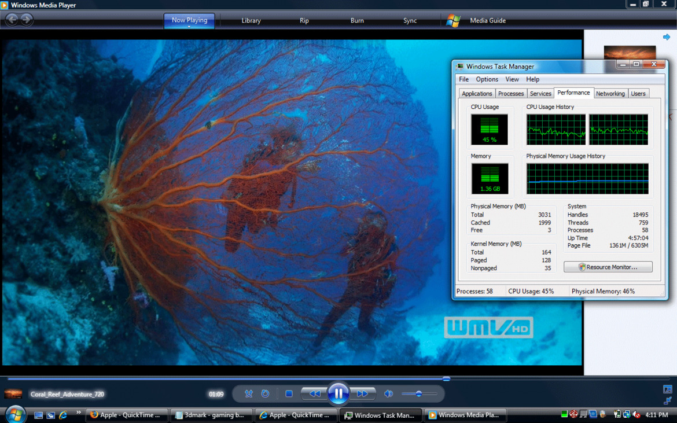Screen dimensions: 677x423
Task: Switch to the 3dmark - gaming taskbar button
Action: 212,415
